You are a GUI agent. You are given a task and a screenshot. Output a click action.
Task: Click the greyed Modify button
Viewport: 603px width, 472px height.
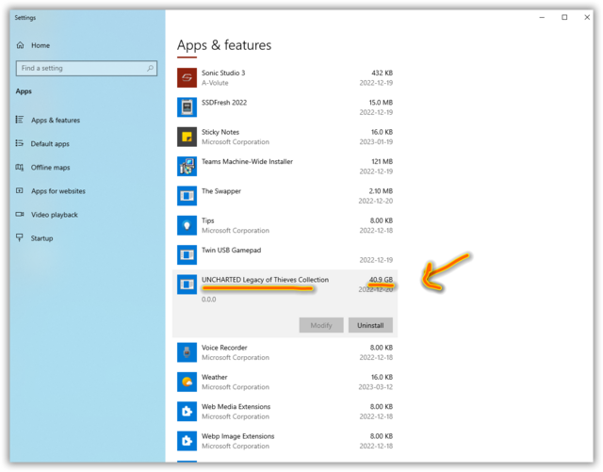click(x=321, y=325)
